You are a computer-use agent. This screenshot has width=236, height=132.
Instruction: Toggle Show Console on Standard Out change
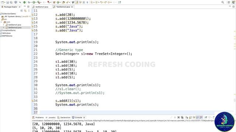(198, 117)
